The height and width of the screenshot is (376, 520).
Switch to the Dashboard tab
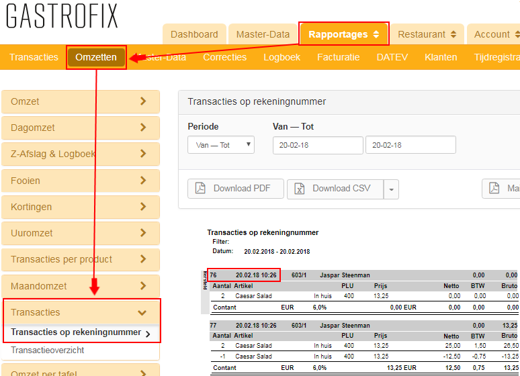[x=194, y=34]
